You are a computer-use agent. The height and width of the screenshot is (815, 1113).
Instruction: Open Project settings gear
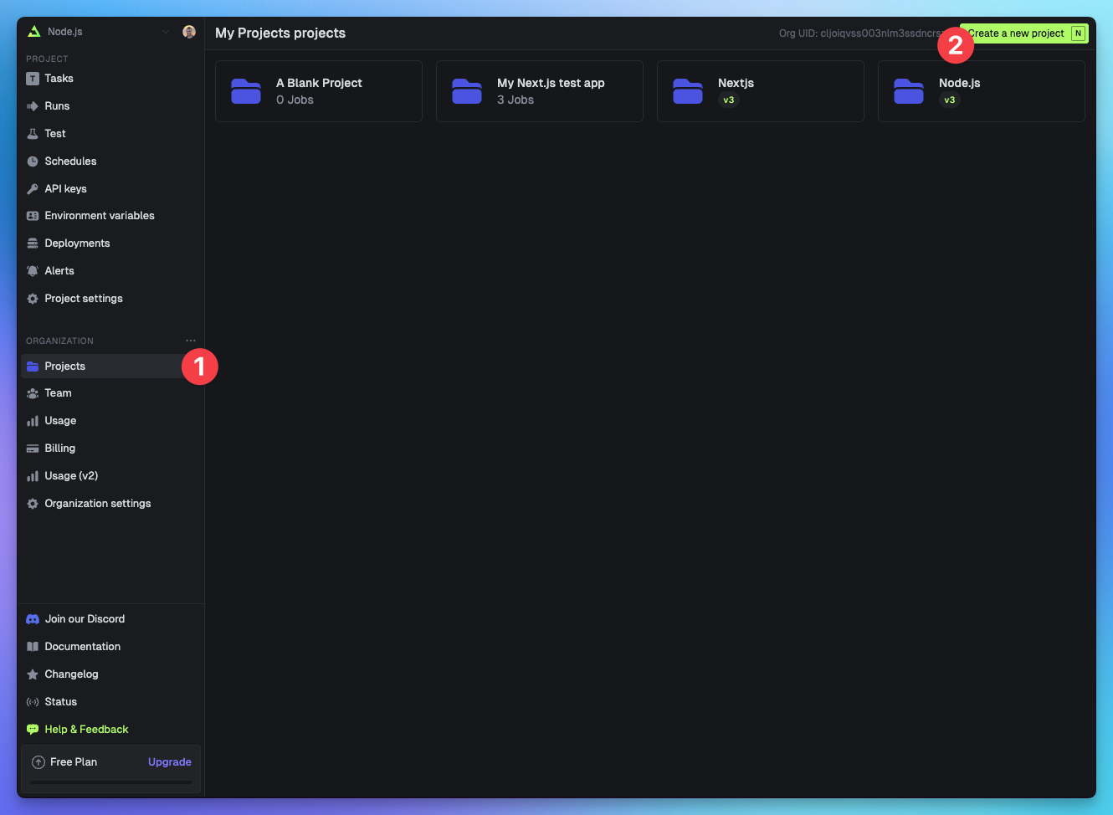point(32,298)
